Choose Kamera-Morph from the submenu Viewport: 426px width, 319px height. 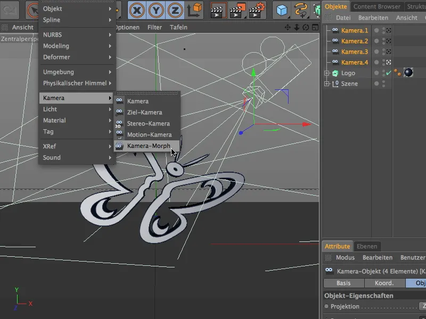point(147,146)
